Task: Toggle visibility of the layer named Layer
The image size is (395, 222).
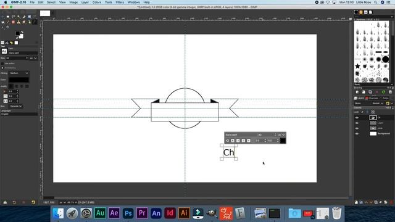Action: tap(357, 123)
